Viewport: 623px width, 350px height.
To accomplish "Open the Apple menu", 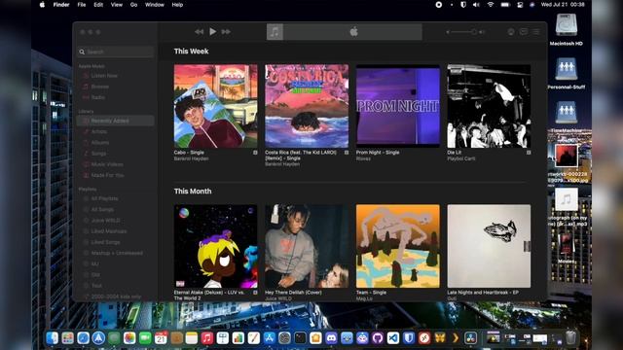I will [x=42, y=5].
